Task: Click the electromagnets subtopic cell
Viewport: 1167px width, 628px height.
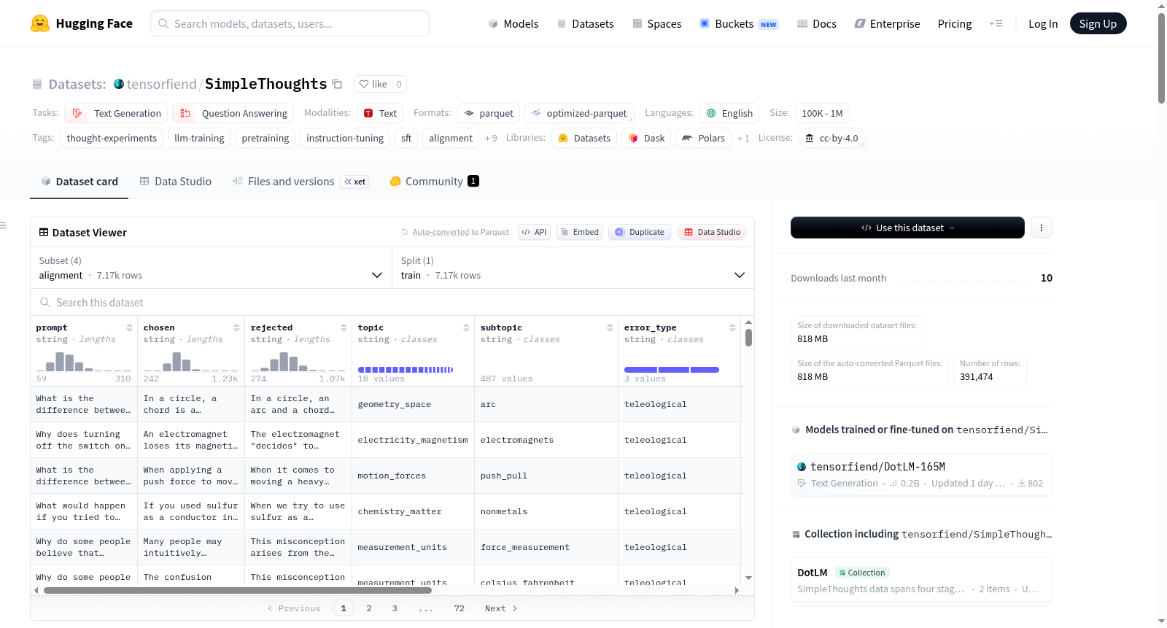Action: [546, 440]
